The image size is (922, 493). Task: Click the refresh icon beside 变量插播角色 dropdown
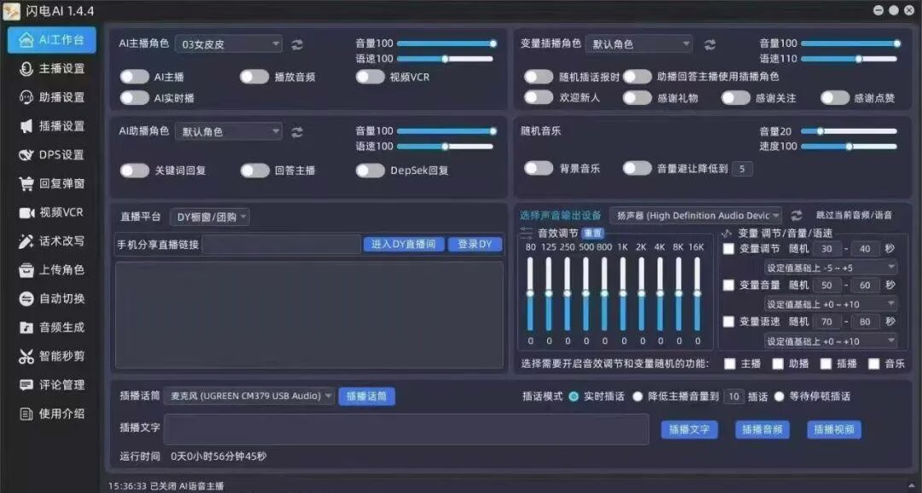(x=709, y=44)
